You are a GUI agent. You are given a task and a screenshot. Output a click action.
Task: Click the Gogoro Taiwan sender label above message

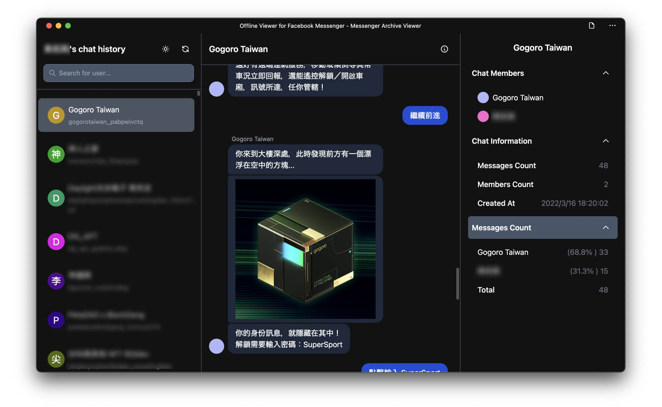(x=252, y=139)
